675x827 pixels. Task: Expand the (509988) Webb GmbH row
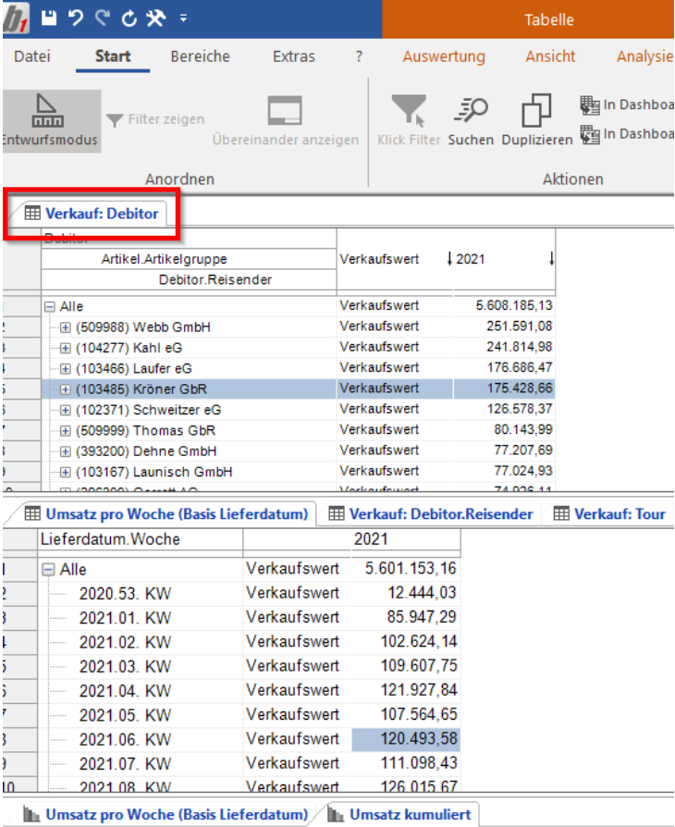click(x=66, y=327)
